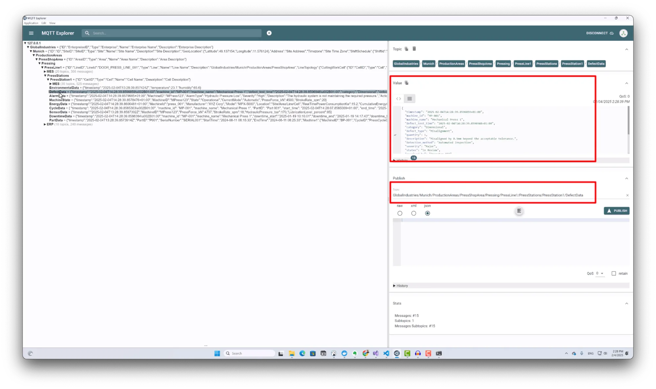Click the Disconnect button

pos(600,33)
